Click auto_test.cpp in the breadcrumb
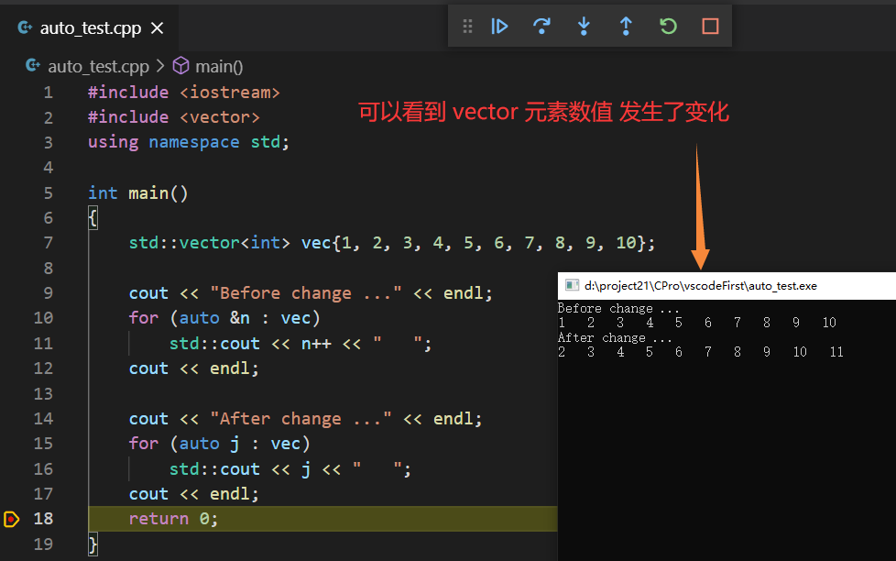This screenshot has width=896, height=561. [98, 66]
